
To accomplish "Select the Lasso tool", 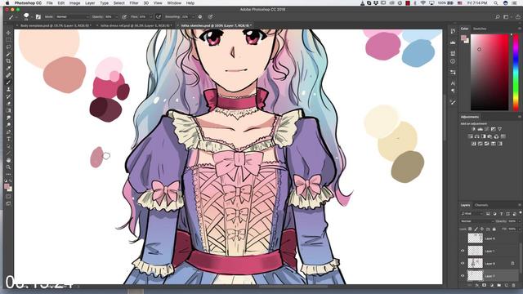I will pos(8,47).
